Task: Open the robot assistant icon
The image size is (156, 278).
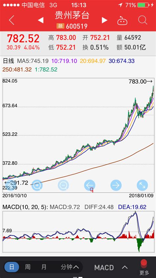Action: pos(122,20)
